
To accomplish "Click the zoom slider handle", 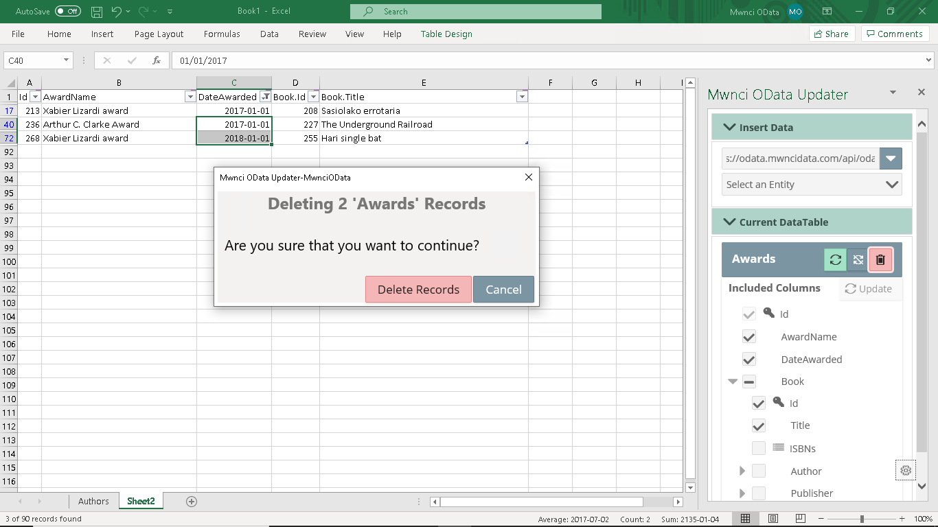I will (x=862, y=519).
